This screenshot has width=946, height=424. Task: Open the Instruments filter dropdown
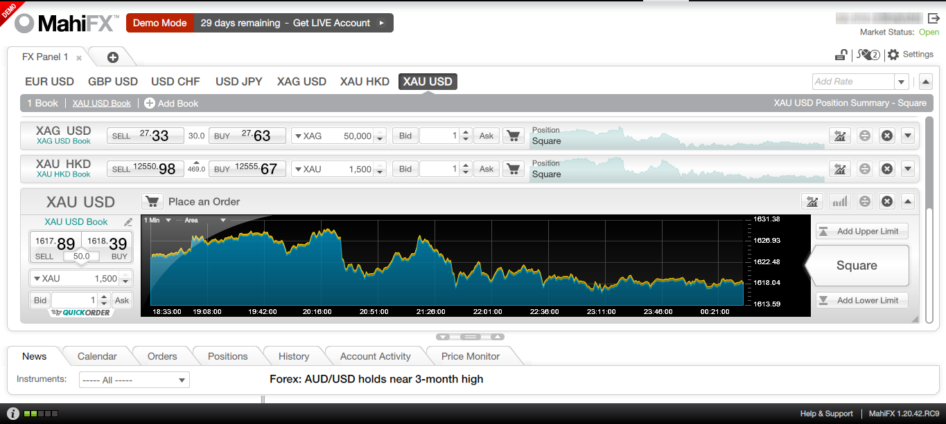(134, 380)
